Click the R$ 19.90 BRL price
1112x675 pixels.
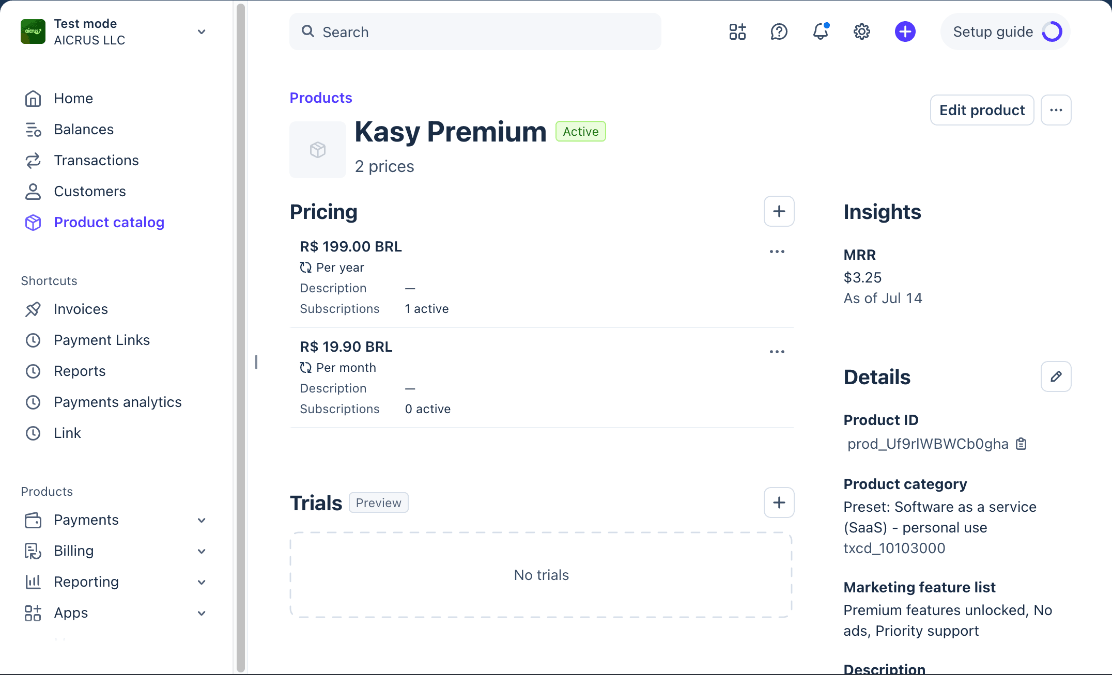coord(346,347)
